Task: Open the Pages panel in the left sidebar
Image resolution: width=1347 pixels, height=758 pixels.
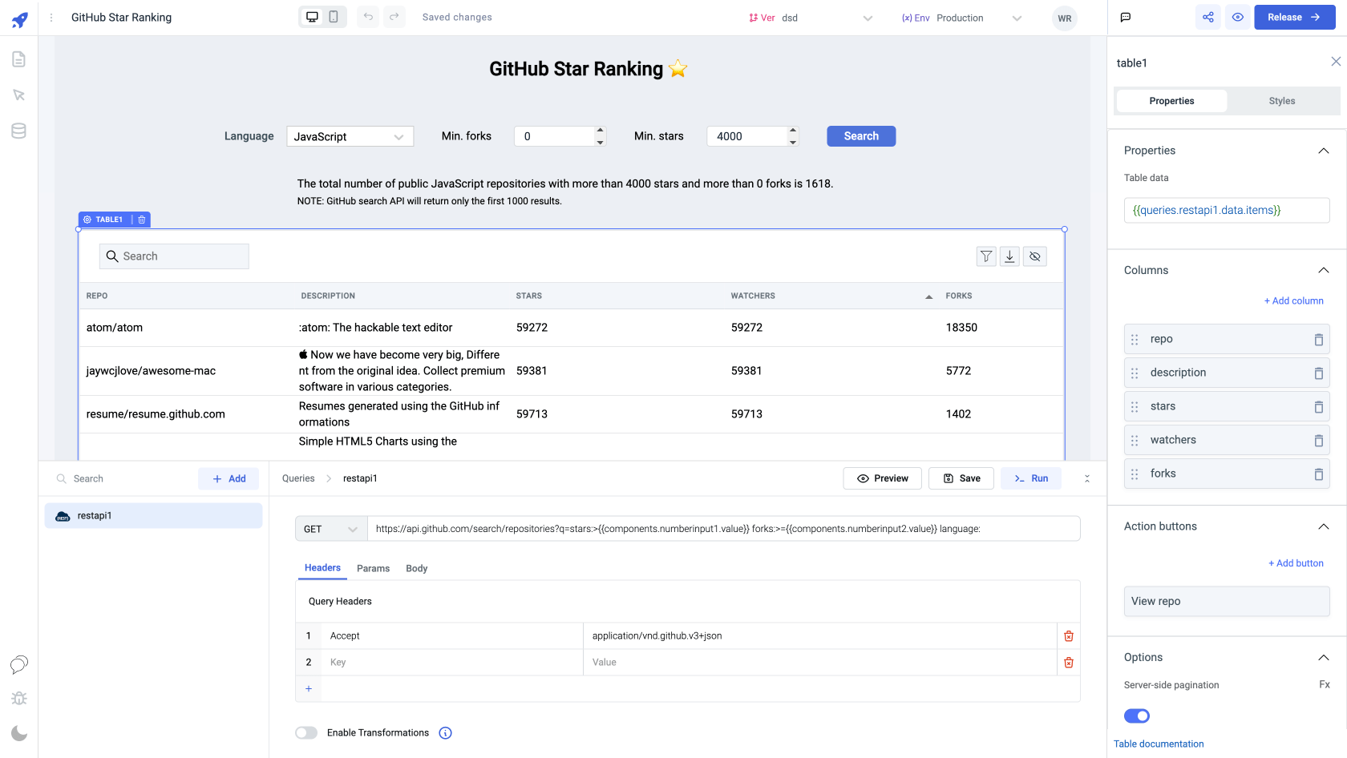Action: coord(18,58)
